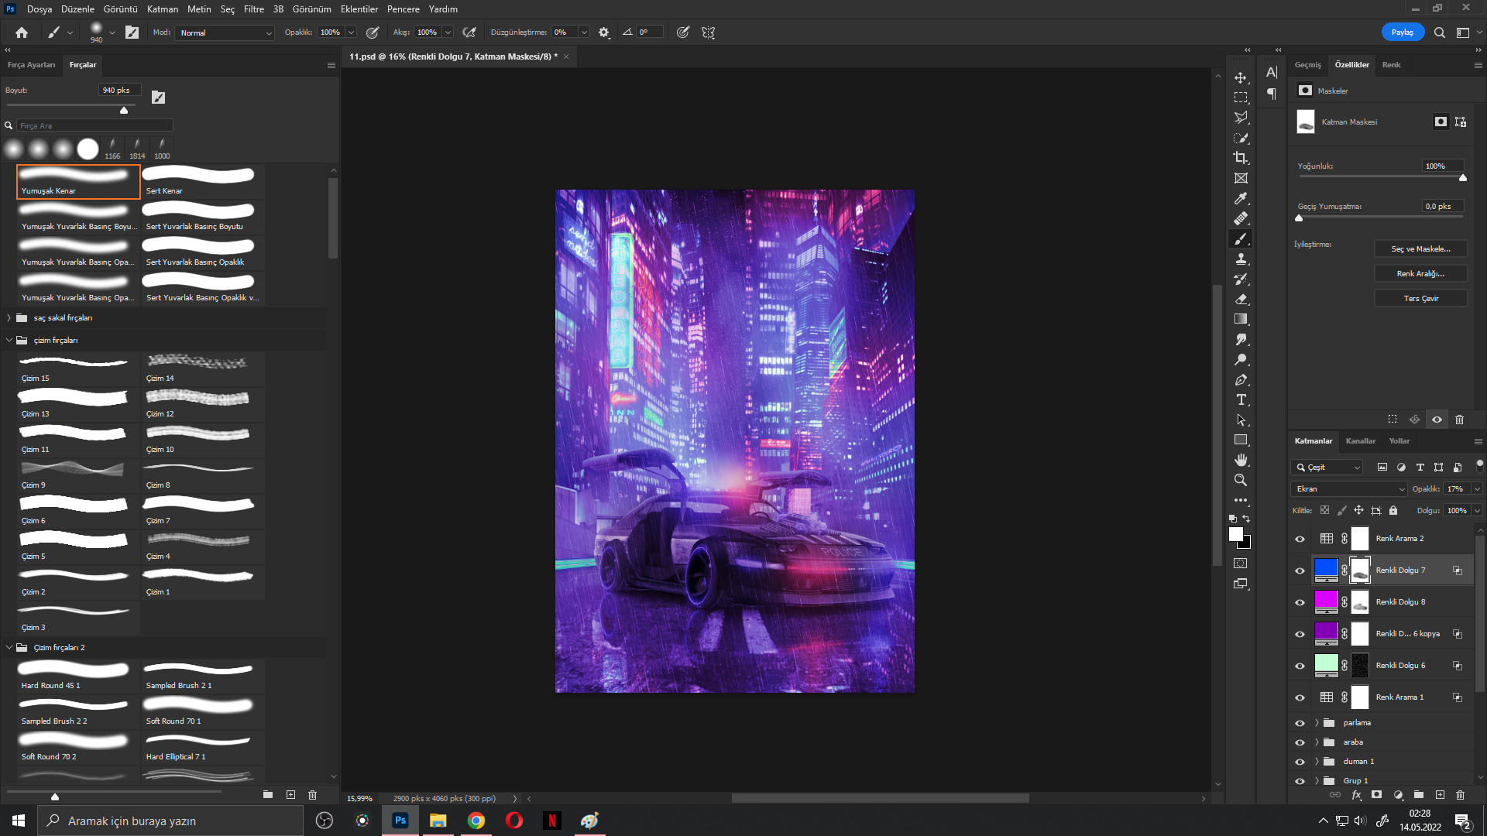Select the Move tool

click(1241, 77)
